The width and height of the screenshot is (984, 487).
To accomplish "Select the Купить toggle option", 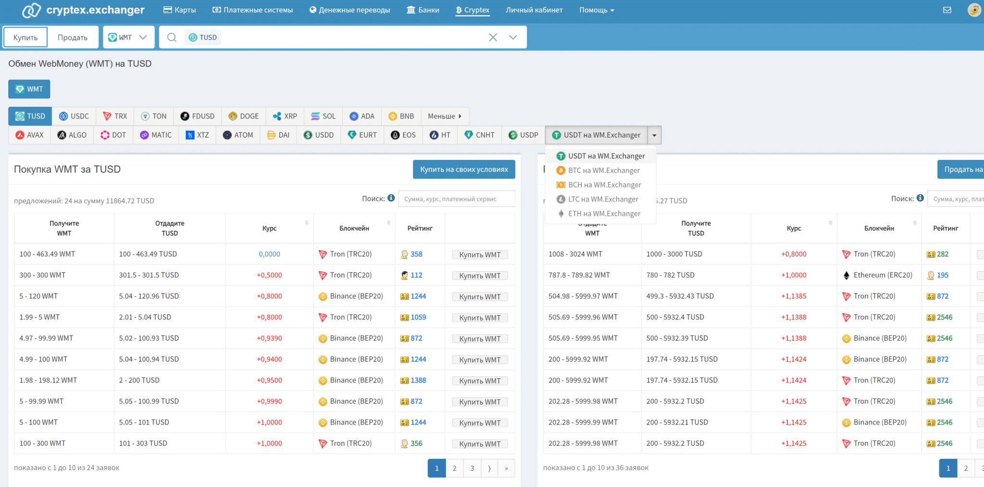I will [25, 37].
